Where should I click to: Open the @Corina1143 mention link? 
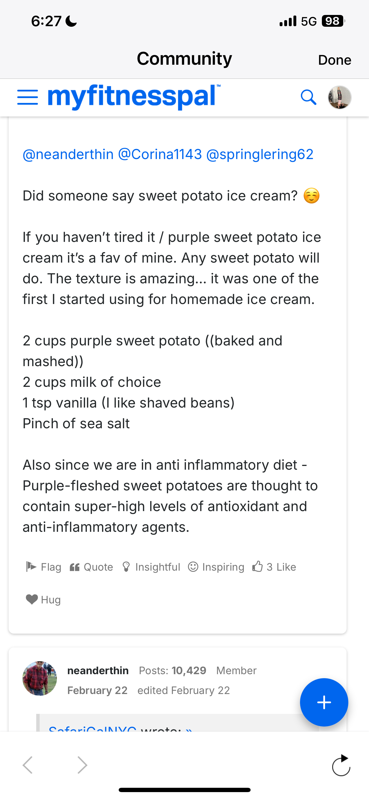160,154
